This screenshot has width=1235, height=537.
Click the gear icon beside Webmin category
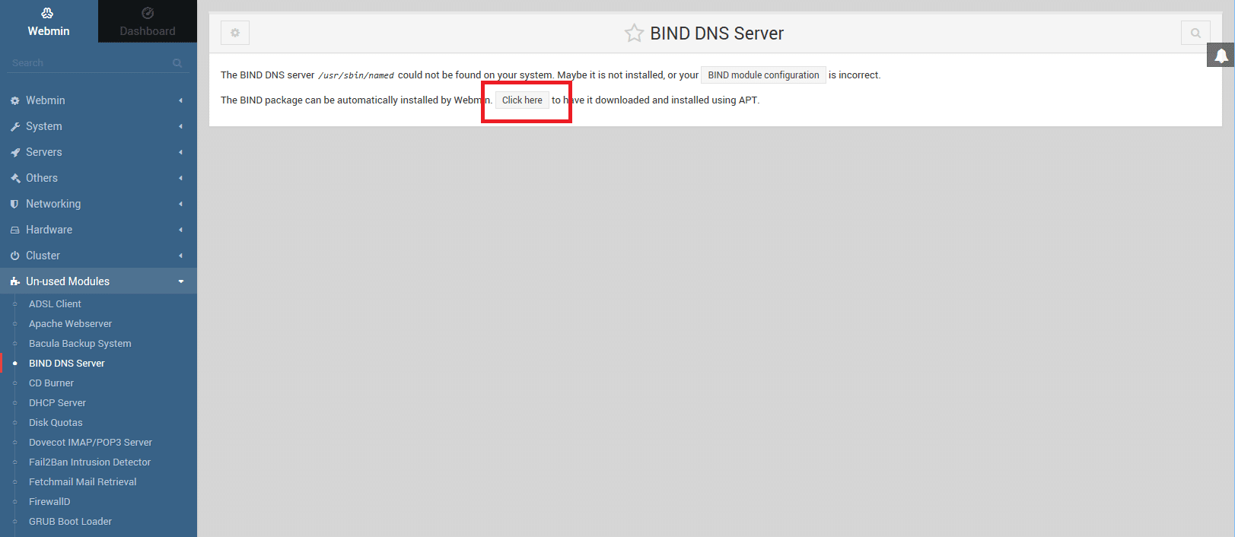point(14,100)
